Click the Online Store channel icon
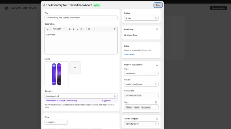This screenshot has height=129, width=231. (x=125, y=35)
